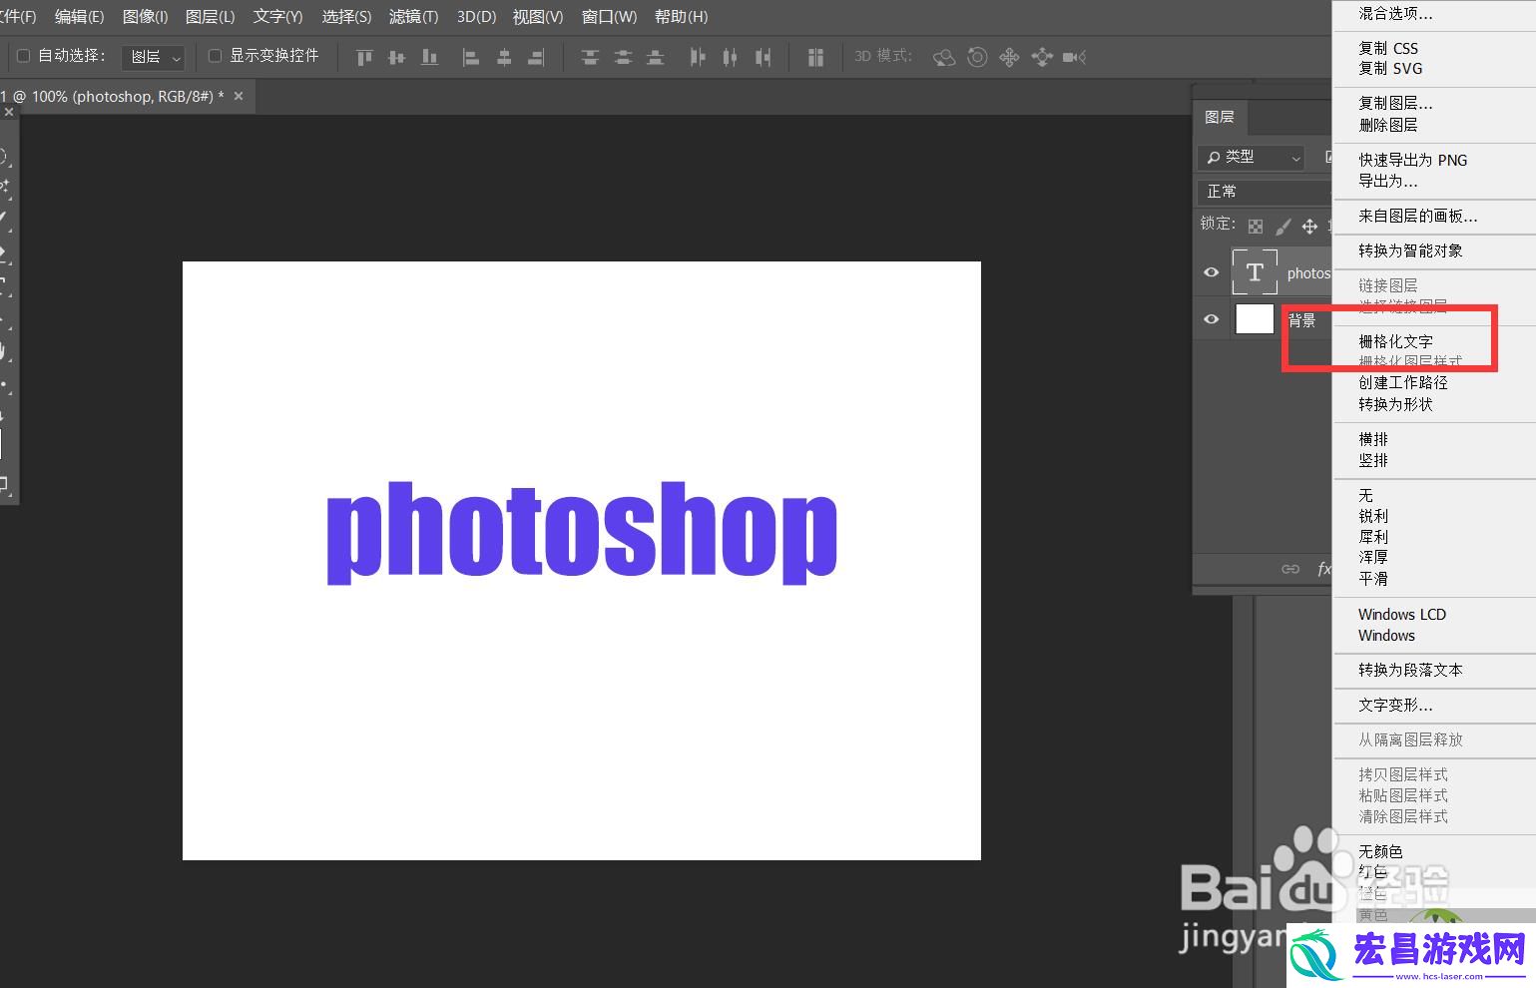This screenshot has width=1536, height=988.
Task: Click the distribute bottom edges icon
Action: pyautogui.click(x=656, y=57)
